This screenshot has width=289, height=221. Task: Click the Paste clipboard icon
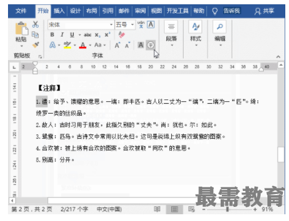tap(21, 28)
